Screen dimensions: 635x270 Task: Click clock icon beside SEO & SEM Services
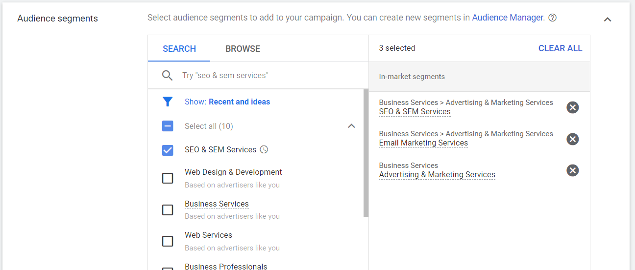coord(264,150)
